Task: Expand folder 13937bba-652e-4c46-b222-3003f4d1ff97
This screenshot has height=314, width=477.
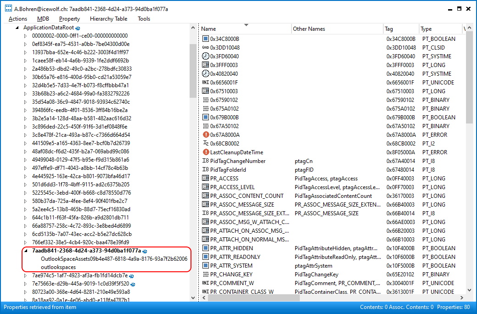Action: (26, 52)
